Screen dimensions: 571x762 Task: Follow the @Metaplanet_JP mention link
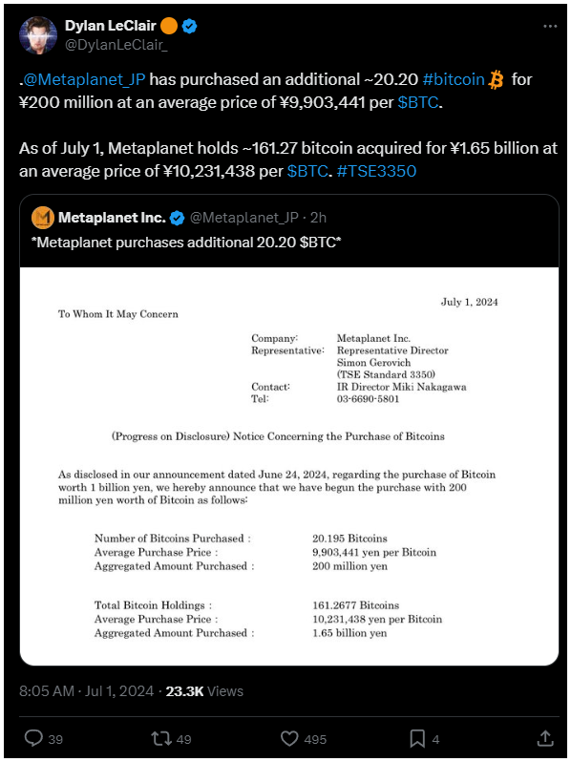[84, 79]
